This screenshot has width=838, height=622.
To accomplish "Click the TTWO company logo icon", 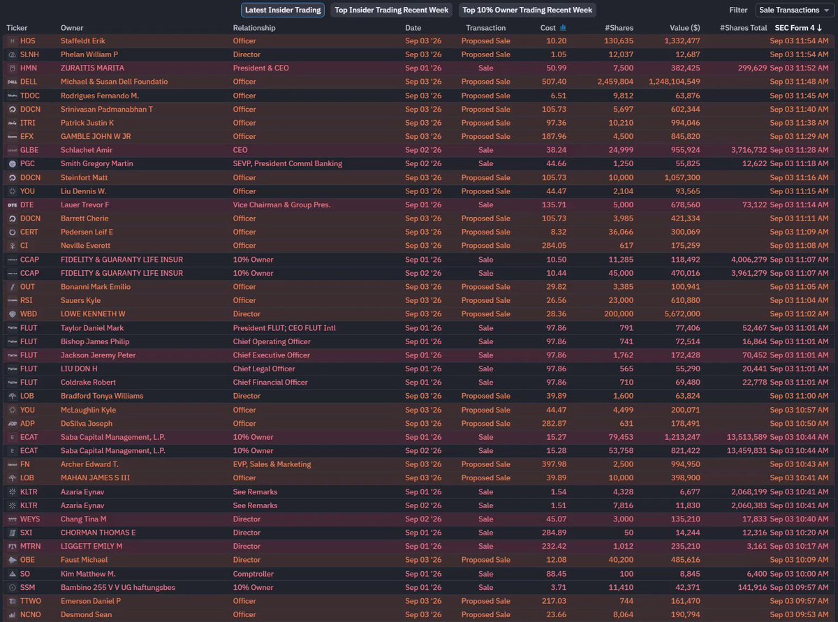I will coord(12,601).
